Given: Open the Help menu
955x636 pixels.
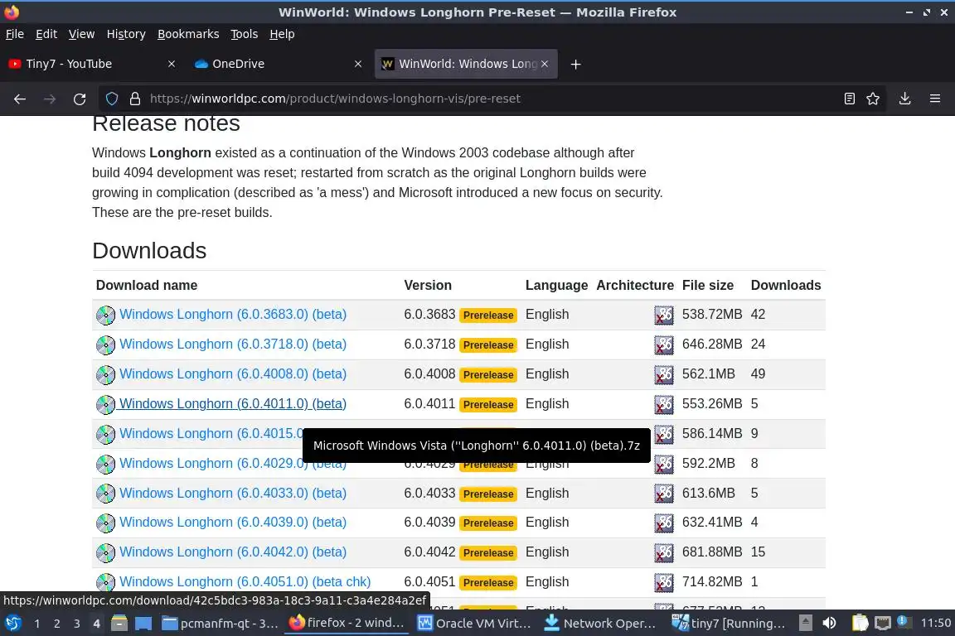Looking at the screenshot, I should [282, 34].
